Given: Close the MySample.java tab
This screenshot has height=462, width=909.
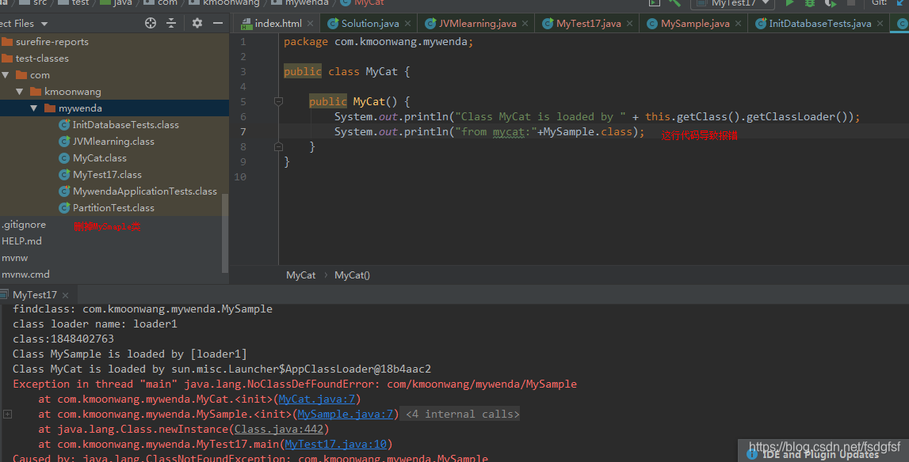Looking at the screenshot, I should pyautogui.click(x=738, y=24).
